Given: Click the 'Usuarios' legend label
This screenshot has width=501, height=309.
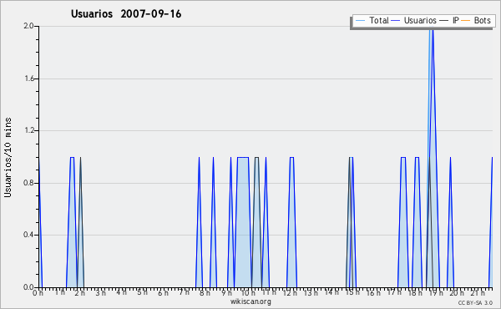Looking at the screenshot, I should 420,20.
